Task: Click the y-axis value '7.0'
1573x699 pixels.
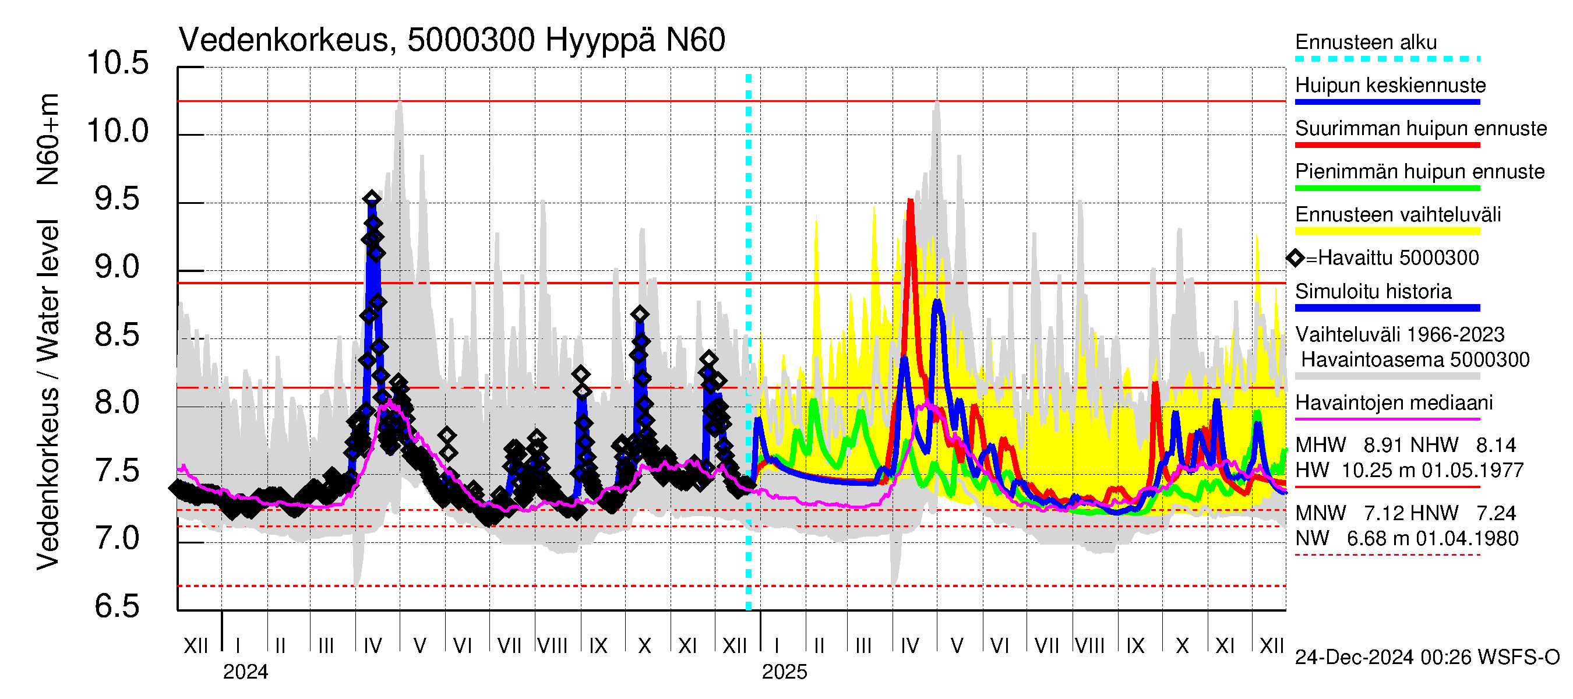Action: coord(117,538)
